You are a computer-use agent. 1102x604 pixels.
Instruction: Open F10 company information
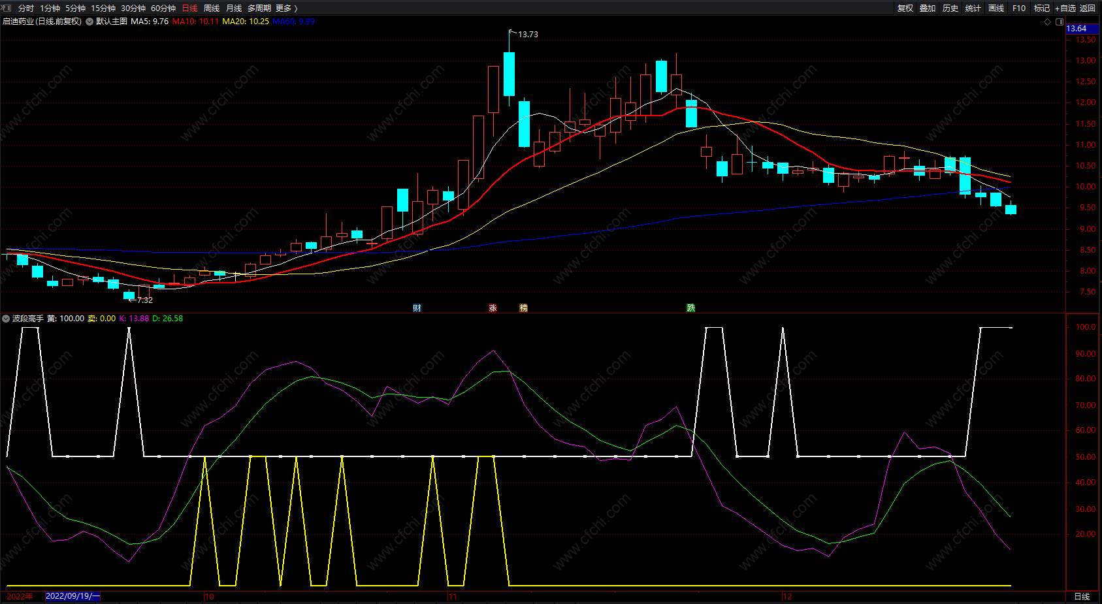pos(1018,8)
